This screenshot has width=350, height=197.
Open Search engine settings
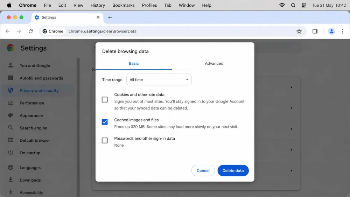(34, 128)
